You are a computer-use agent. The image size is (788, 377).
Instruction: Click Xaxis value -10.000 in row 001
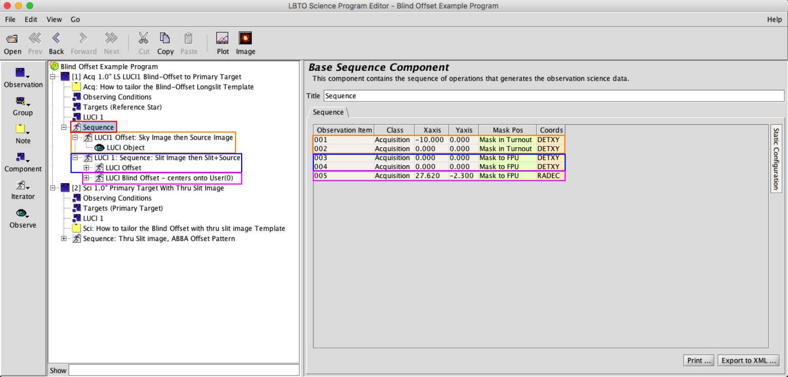(x=432, y=140)
